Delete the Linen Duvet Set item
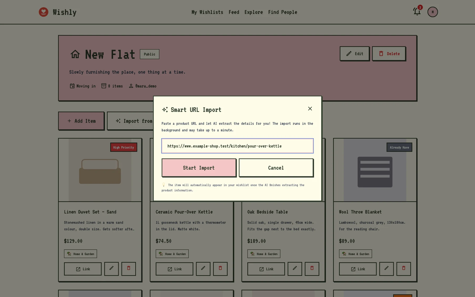The width and height of the screenshot is (475, 297). click(x=129, y=269)
